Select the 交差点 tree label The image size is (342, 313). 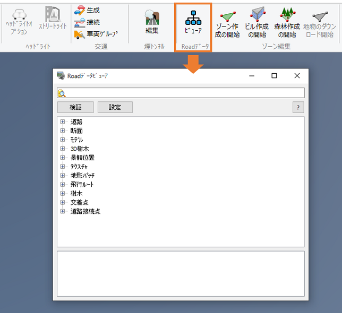(x=80, y=202)
